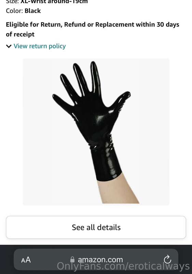Tap the small A in the AA control
The image size is (192, 274).
(x=23, y=261)
